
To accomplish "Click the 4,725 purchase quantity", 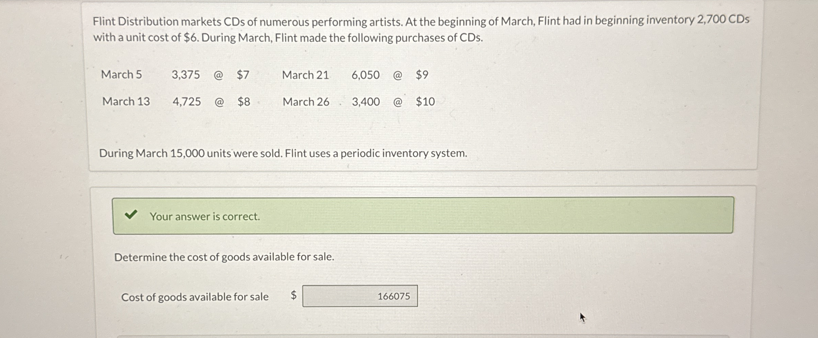I will 186,102.
